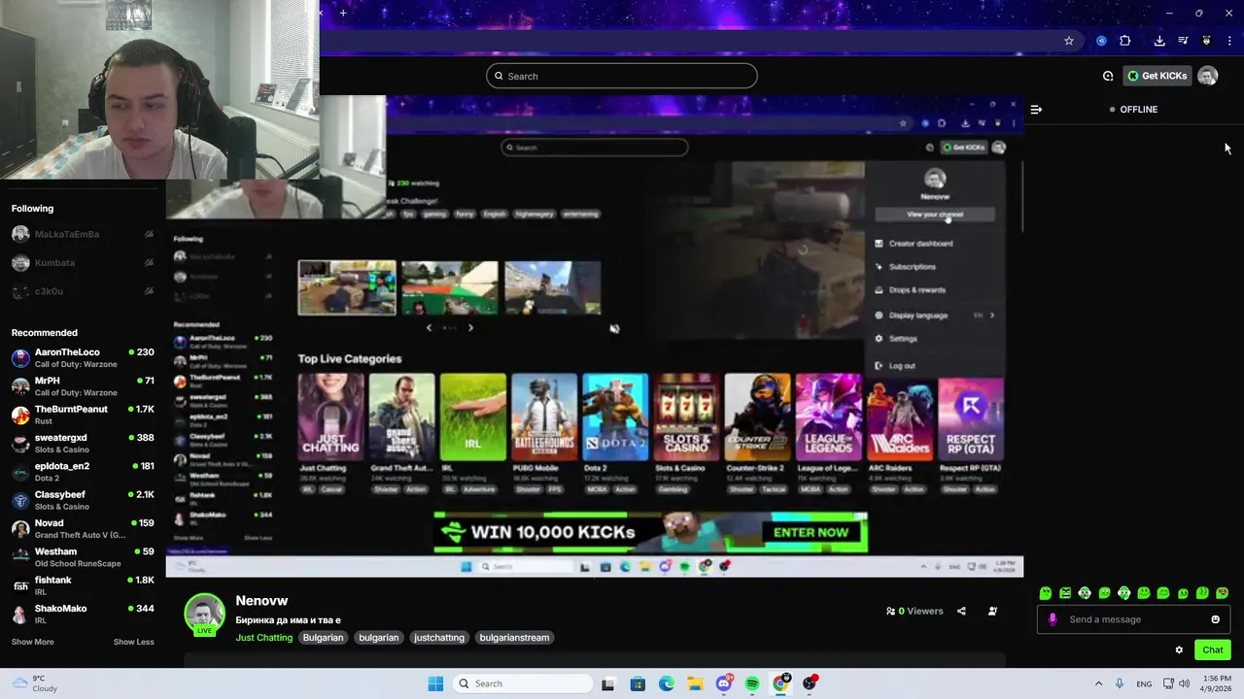Screen dimensions: 1244x699
Task: Open Novad recommended channel
Action: click(x=83, y=528)
